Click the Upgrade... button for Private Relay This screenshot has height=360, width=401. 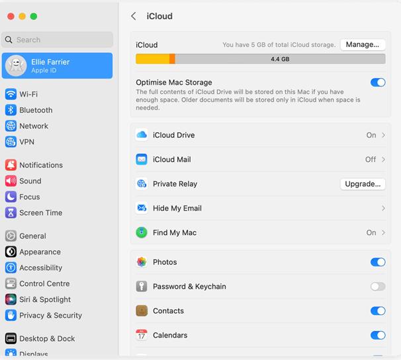pos(363,184)
